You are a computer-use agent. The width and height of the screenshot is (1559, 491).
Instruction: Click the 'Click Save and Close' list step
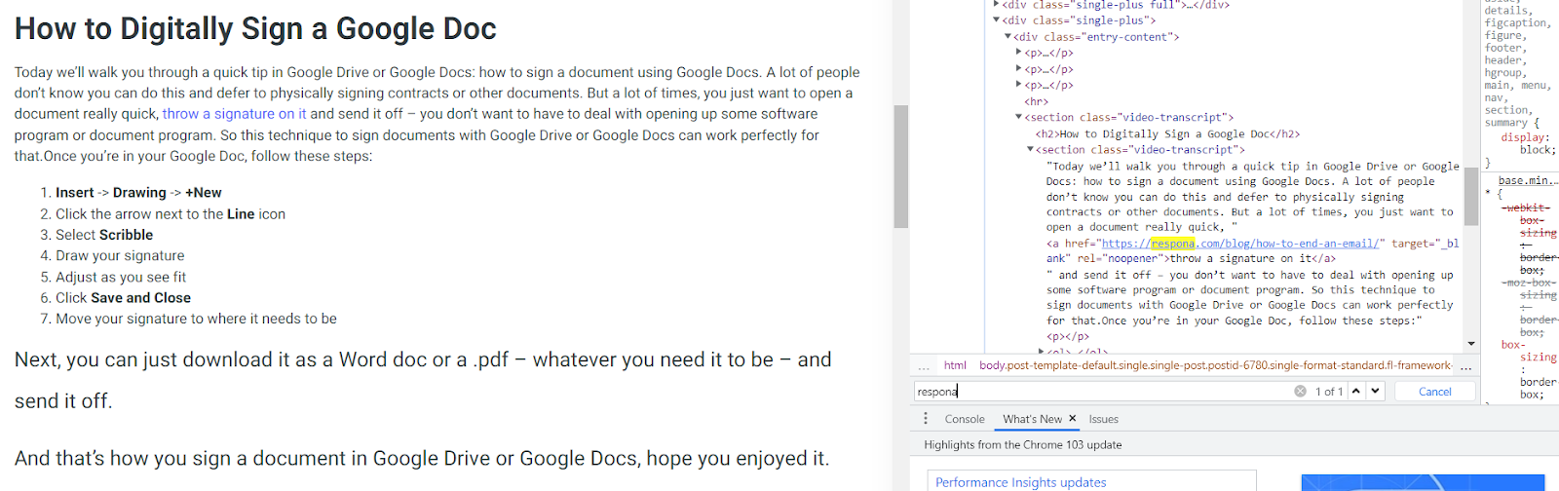point(123,298)
